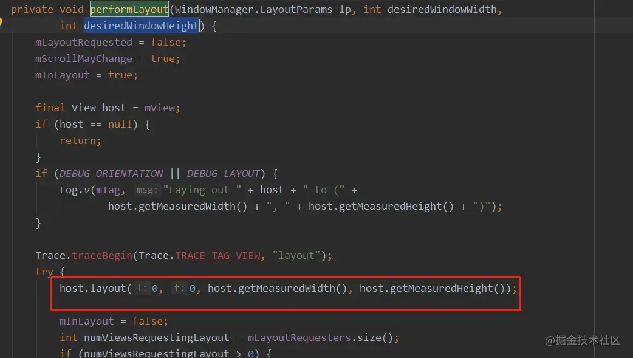The height and width of the screenshot is (358, 633).
Task: Click the DEBUG_LAYOUT constant
Action: pyautogui.click(x=223, y=174)
